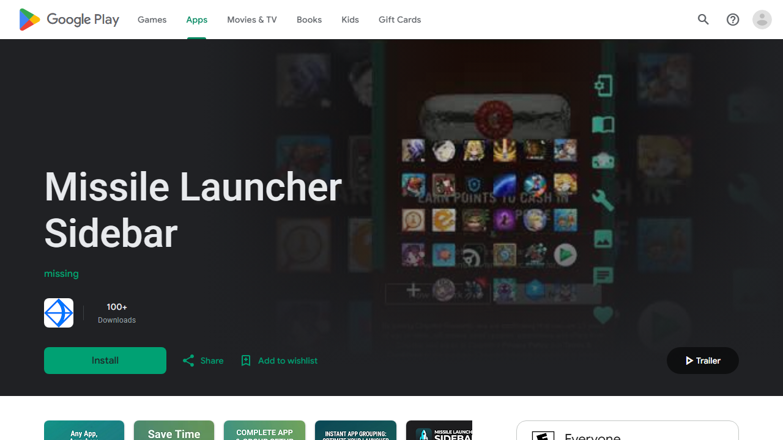The height and width of the screenshot is (440, 783).
Task: Open the "Any App" screenshot thumbnail
Action: [84, 430]
